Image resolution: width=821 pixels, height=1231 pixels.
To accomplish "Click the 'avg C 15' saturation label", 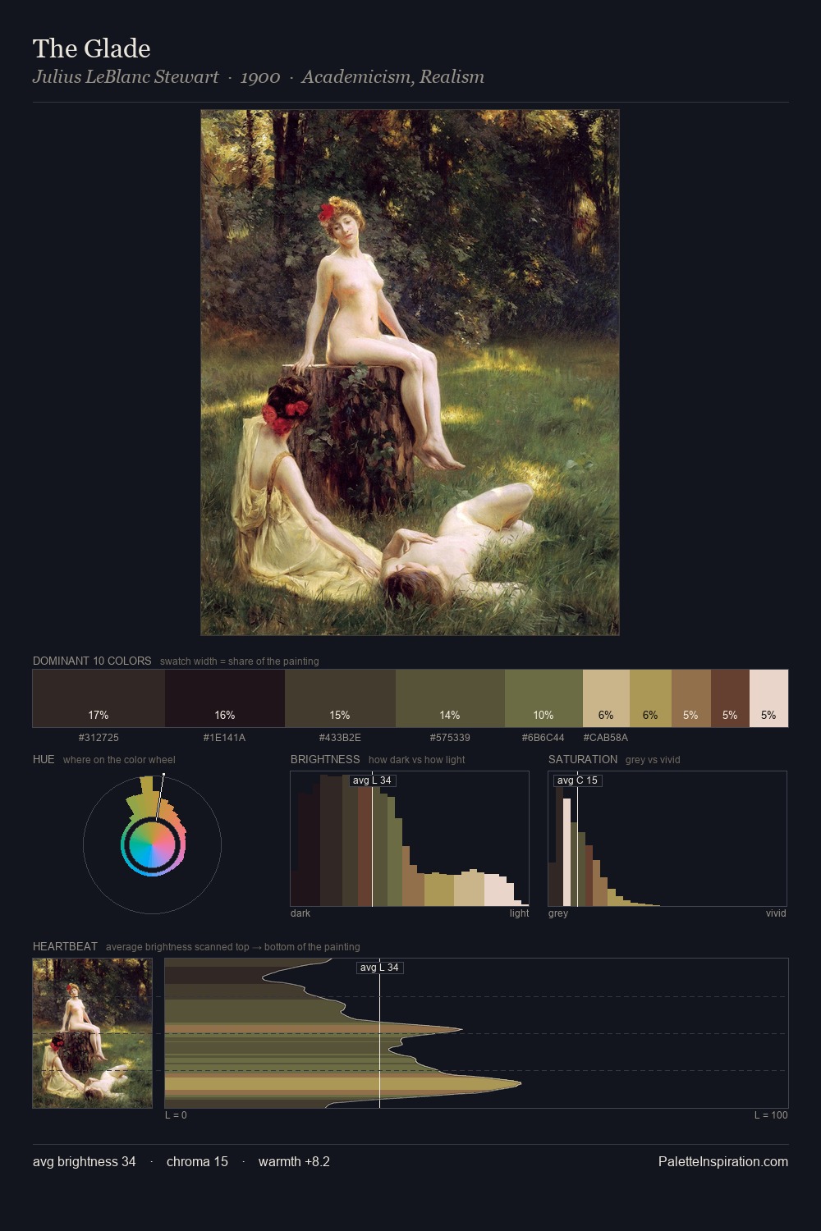I will coord(577,780).
